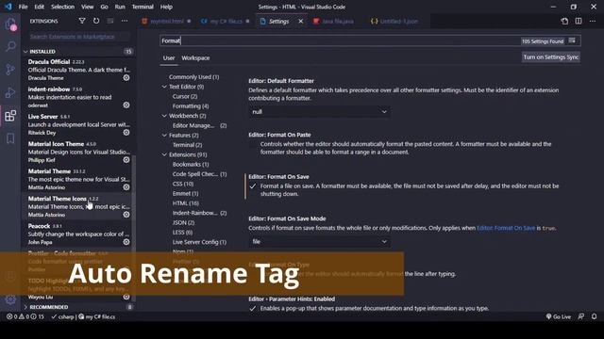
Task: Select Formatting (4) settings category
Action: point(191,106)
